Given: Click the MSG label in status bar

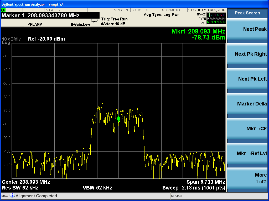Looking at the screenshot, I should (x=5, y=196).
